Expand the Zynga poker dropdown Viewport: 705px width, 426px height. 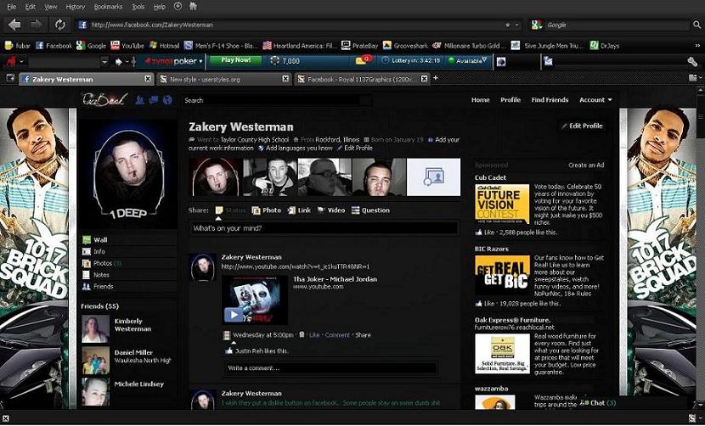(200, 61)
